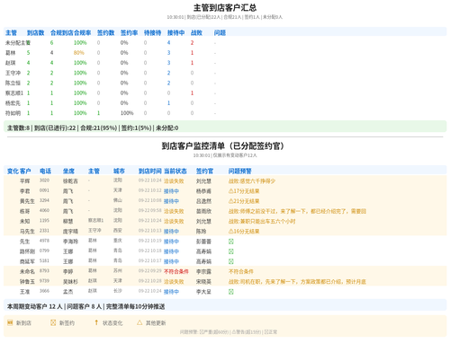Click the 接待中 column header in summary table

click(x=175, y=32)
